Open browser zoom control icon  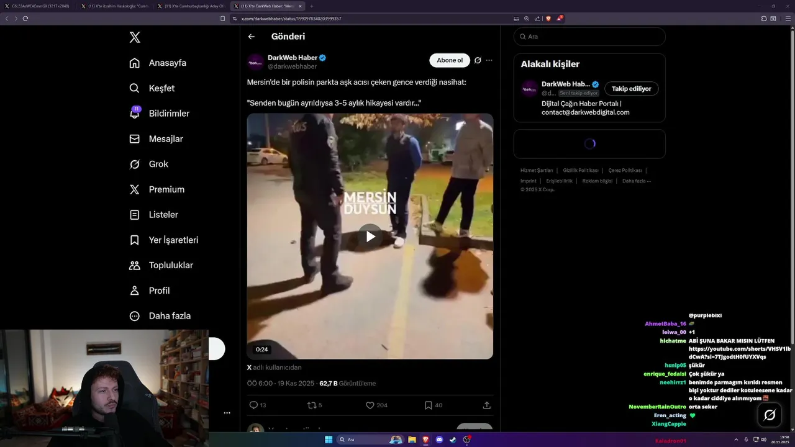pos(527,19)
